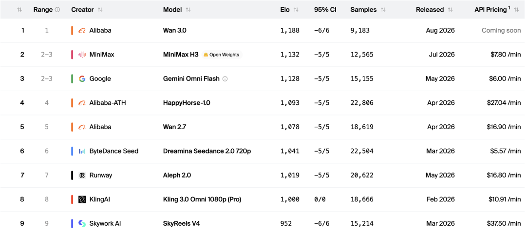The image size is (526, 235).
Task: Sort the table by Samples column
Action: [x=383, y=10]
